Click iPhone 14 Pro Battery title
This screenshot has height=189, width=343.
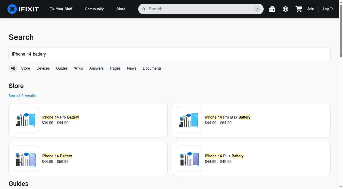(x=60, y=117)
